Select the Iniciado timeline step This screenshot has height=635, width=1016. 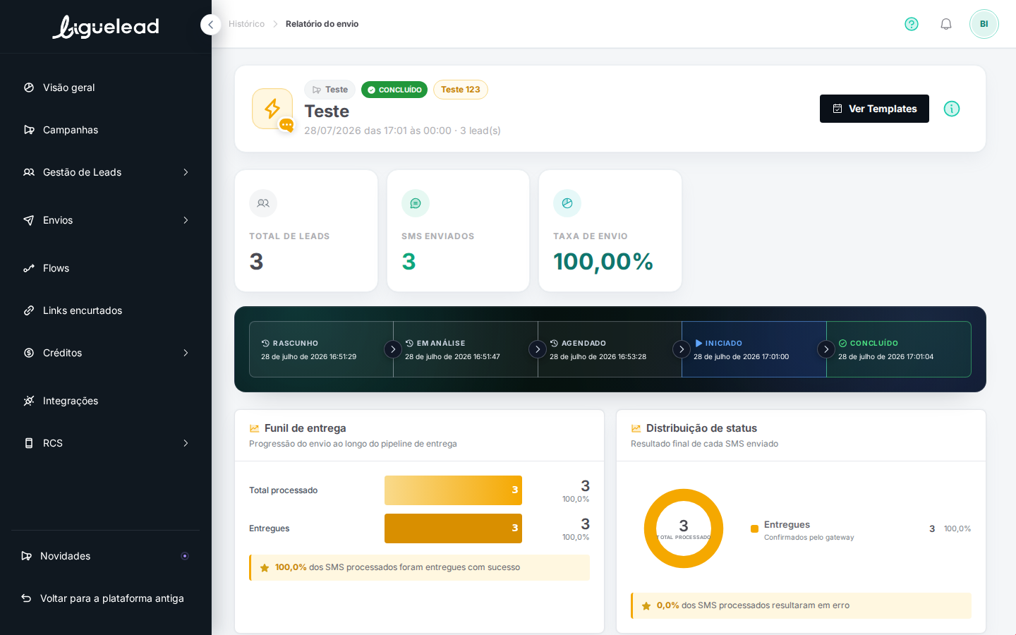pos(754,349)
